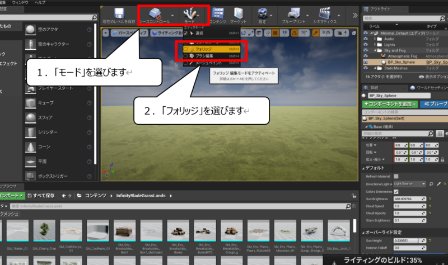The width and height of the screenshot is (448, 265).
Task: Collapse the Override Settings section
Action: pyautogui.click(x=363, y=233)
